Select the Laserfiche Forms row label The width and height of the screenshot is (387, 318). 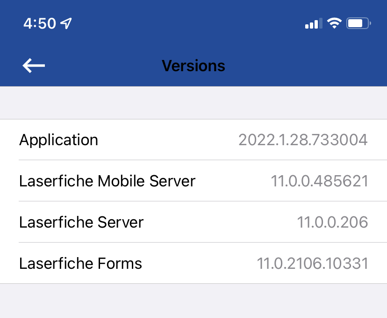click(80, 263)
